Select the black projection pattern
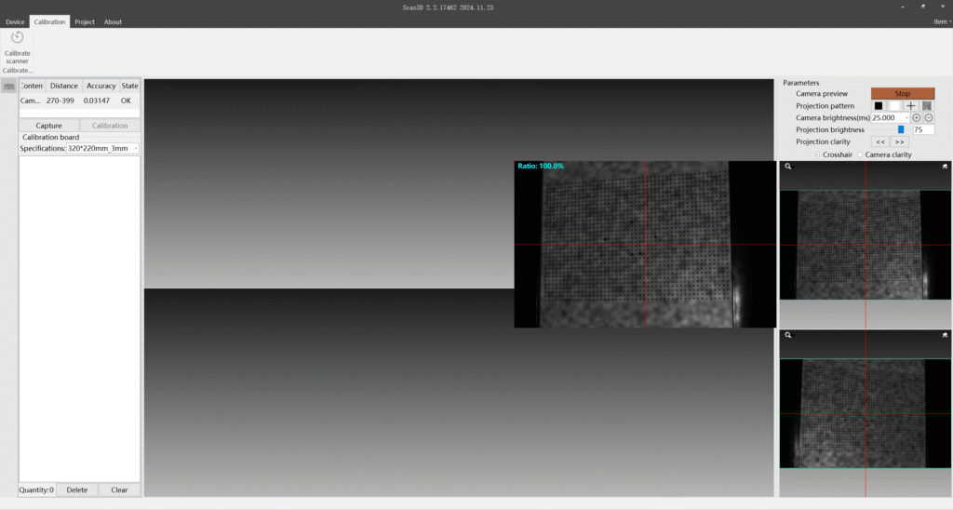953x510 pixels. (878, 106)
